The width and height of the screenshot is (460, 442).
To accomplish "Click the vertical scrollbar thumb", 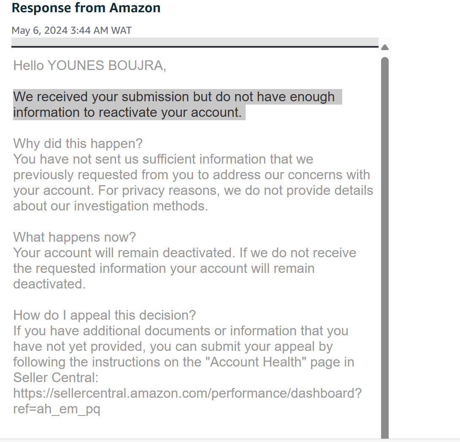I will pos(384,248).
